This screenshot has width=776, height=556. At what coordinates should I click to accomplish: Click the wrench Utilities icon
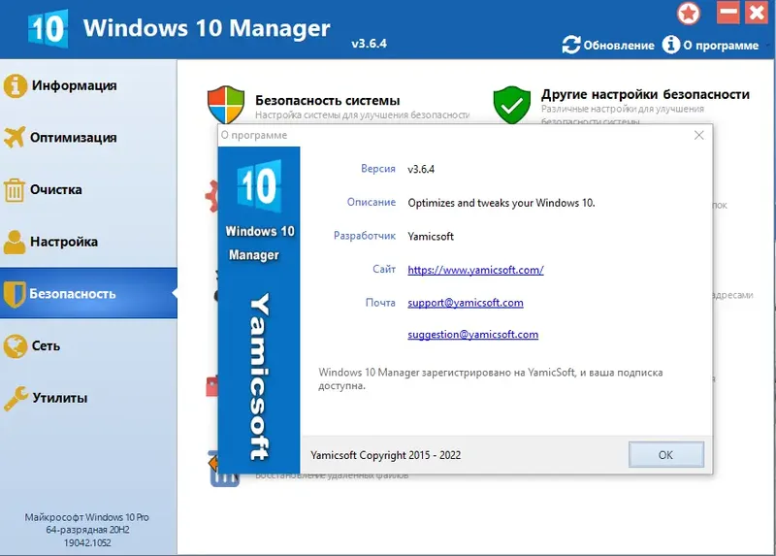pos(16,398)
